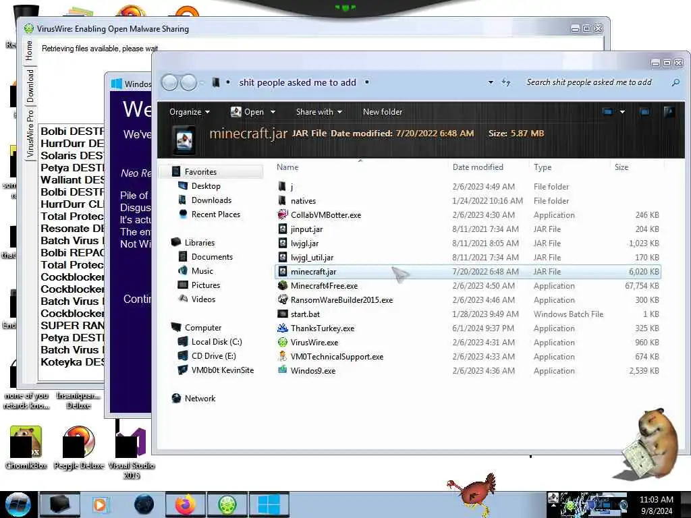Select the lwjgl_util.jar file name
691x518 pixels.
coord(312,257)
